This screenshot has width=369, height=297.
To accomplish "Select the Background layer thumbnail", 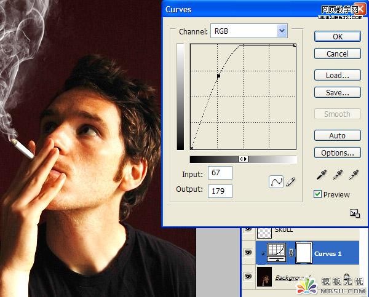I will coord(264,277).
